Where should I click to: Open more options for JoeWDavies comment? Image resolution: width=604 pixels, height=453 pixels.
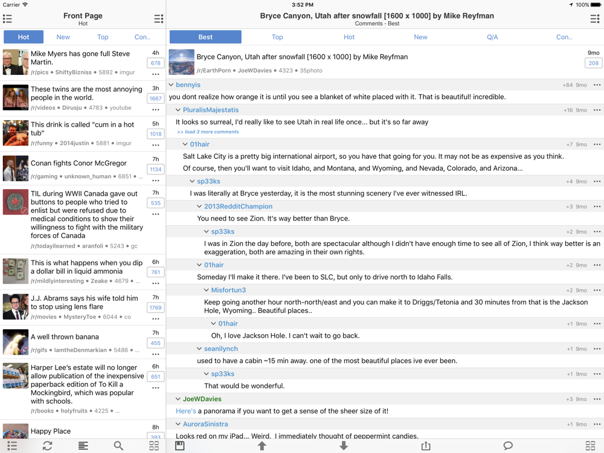(597, 399)
